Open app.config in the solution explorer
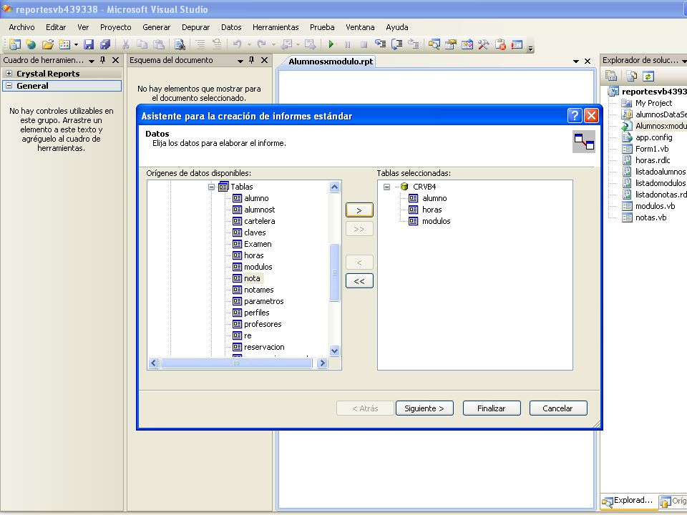 pyautogui.click(x=653, y=137)
